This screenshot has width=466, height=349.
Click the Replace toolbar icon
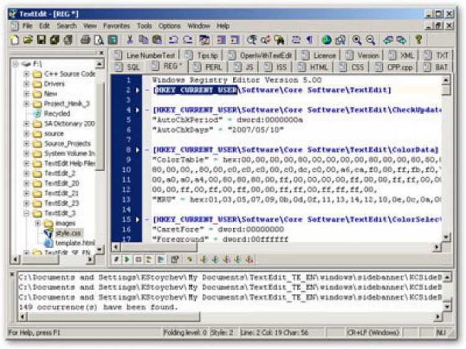coord(265,40)
